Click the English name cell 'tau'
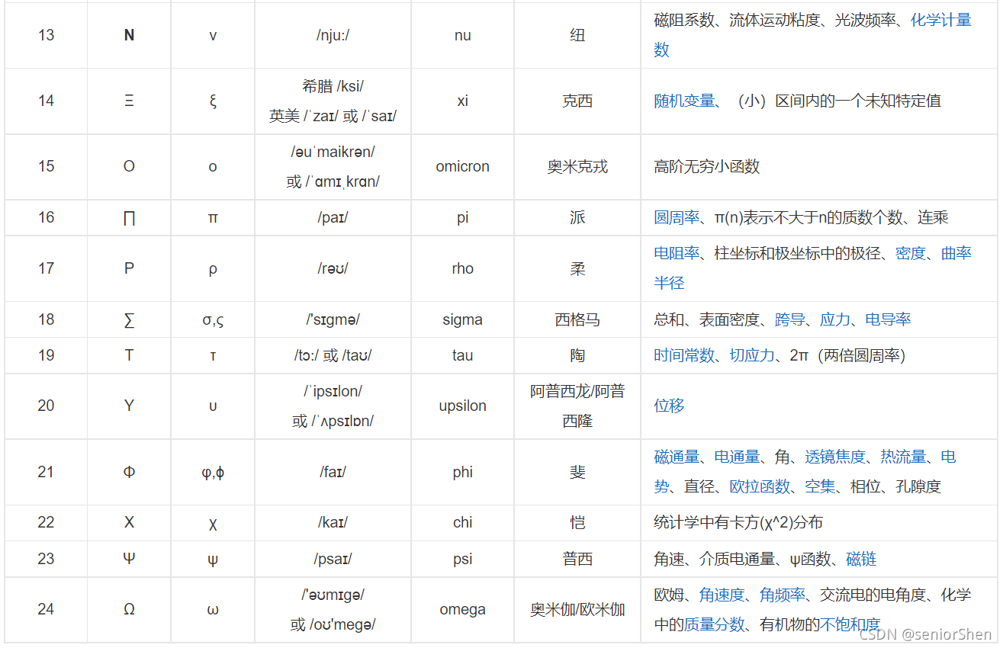Image resolution: width=1003 pixels, height=648 pixels. point(462,355)
